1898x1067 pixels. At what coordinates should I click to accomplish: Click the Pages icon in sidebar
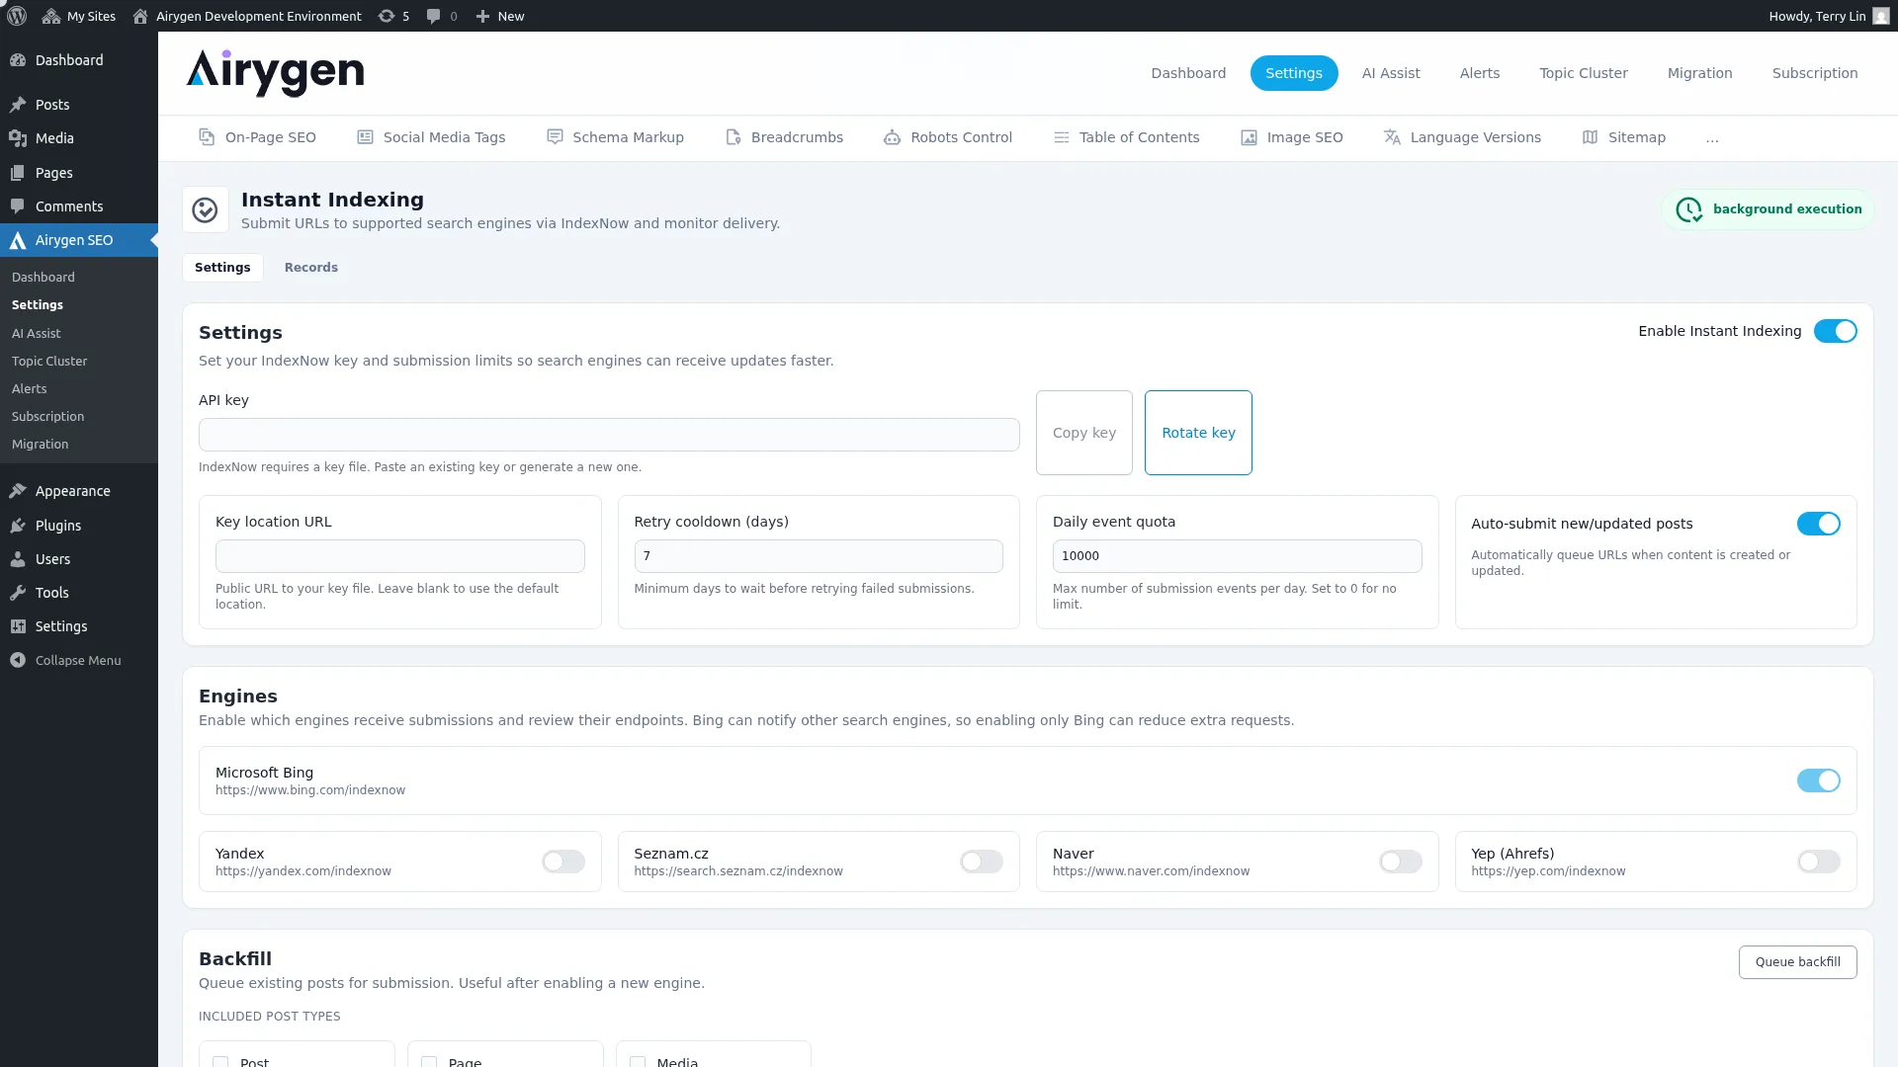(x=18, y=173)
